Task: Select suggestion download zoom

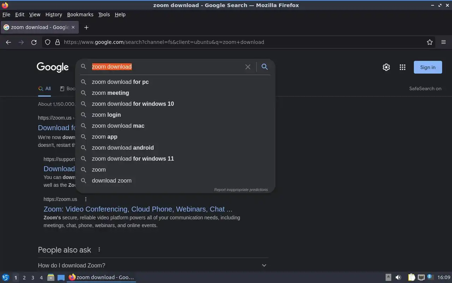Action: point(176,180)
